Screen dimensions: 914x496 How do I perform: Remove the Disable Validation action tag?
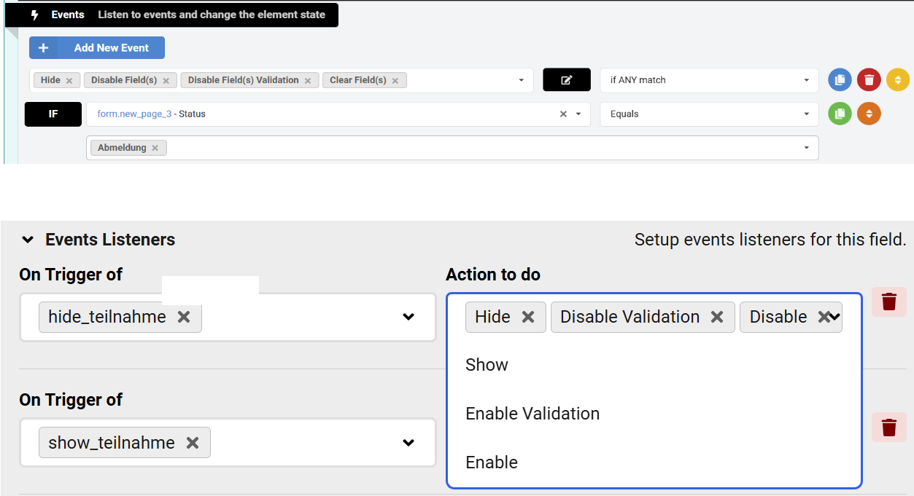(x=717, y=317)
